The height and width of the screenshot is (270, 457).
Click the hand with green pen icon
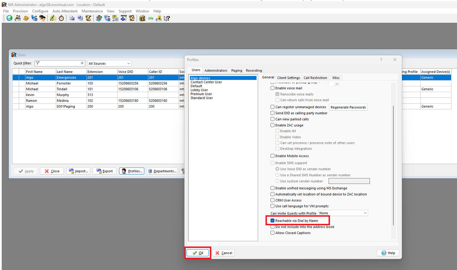[53, 18]
